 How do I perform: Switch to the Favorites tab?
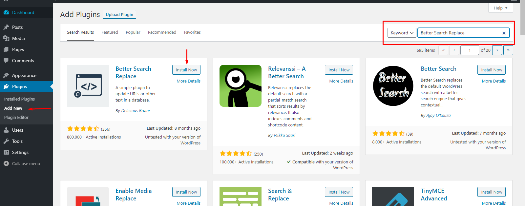point(192,32)
